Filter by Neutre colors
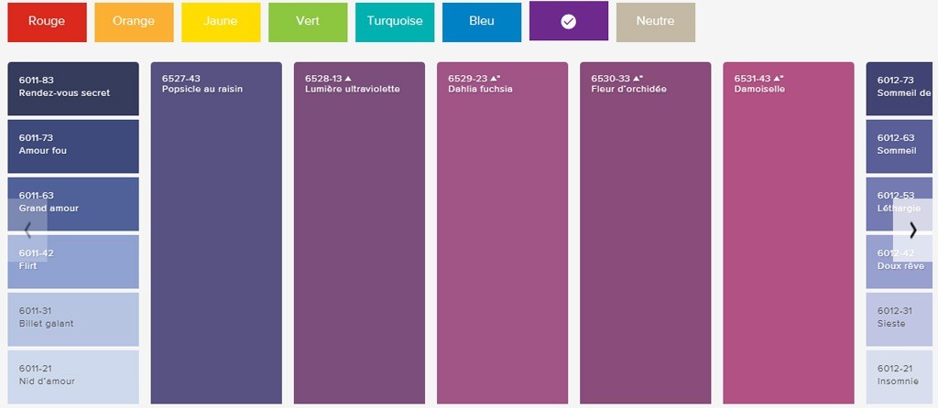The width and height of the screenshot is (938, 408). click(656, 22)
